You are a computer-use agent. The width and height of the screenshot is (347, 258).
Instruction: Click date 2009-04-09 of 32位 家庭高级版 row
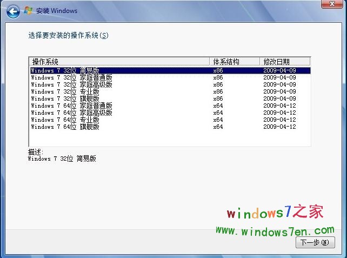tap(279, 84)
